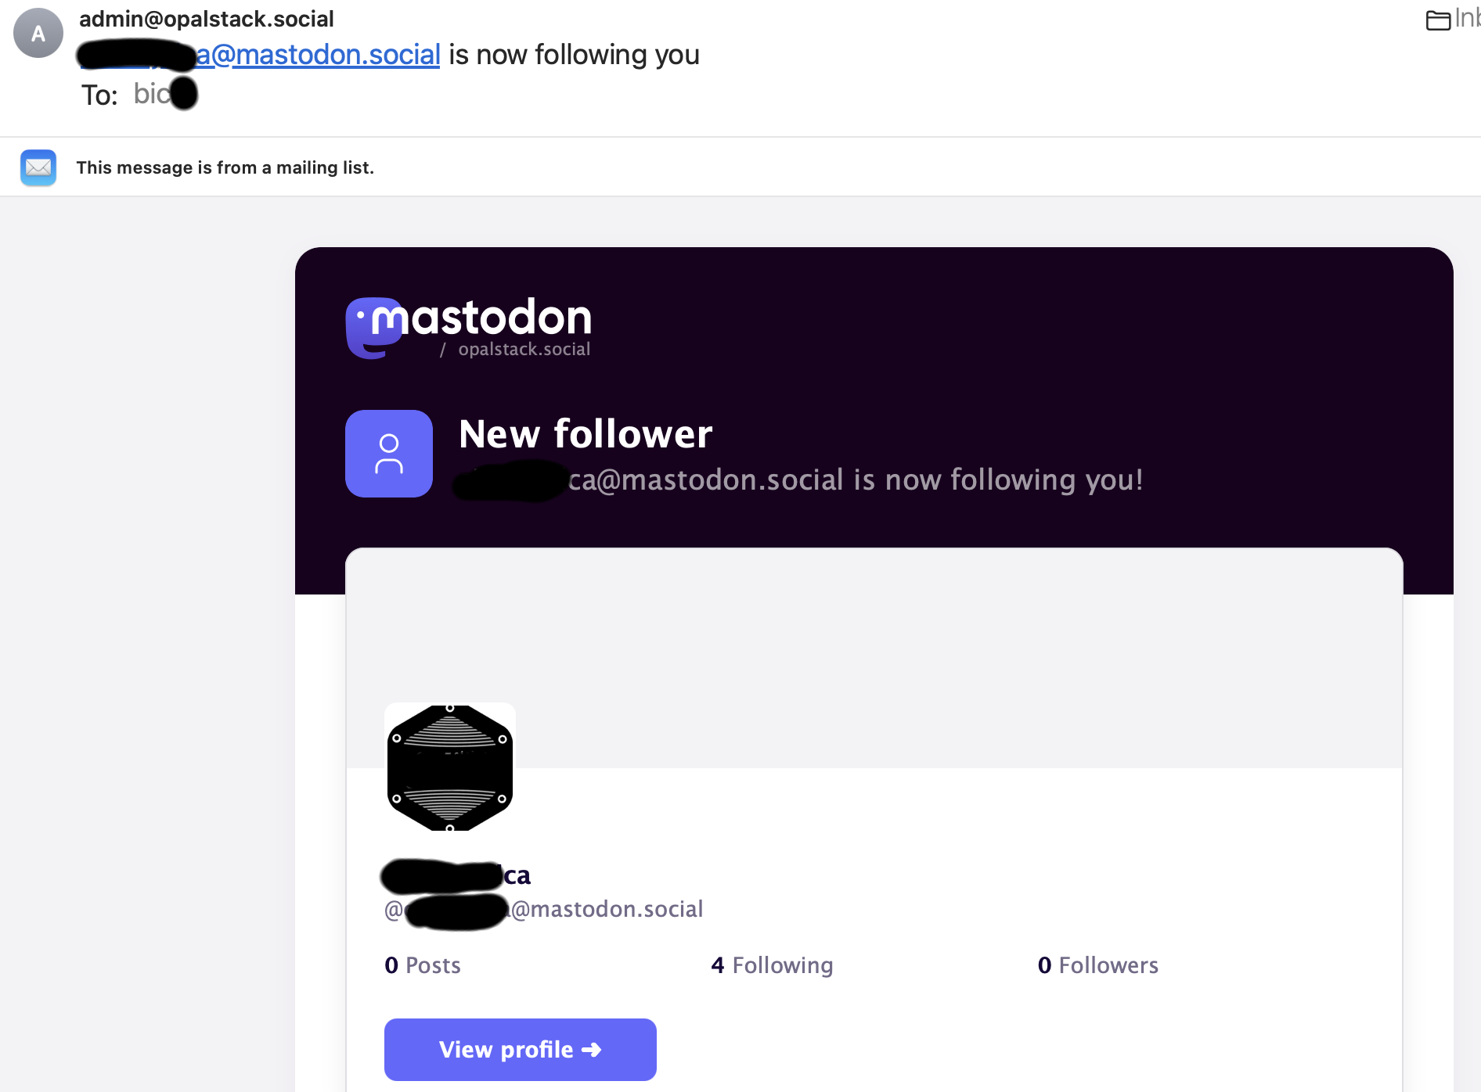Click the Mastodon logo in the email header
1481x1092 pixels.
[468, 327]
